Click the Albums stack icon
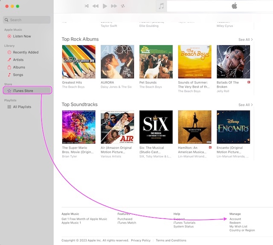273x245 pixels. click(x=9, y=68)
